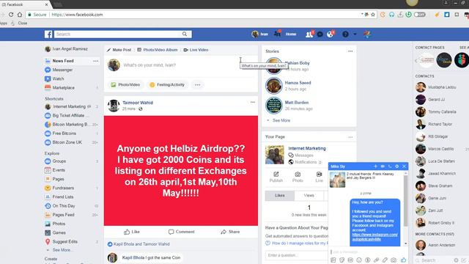Bookmark page with the star icon
Screen dimensions: 469x264
[373, 15]
